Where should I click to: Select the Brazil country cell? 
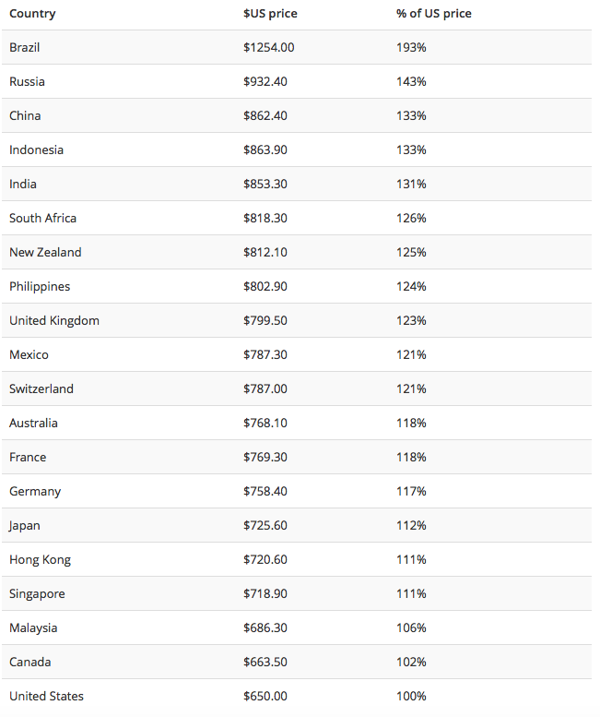25,47
